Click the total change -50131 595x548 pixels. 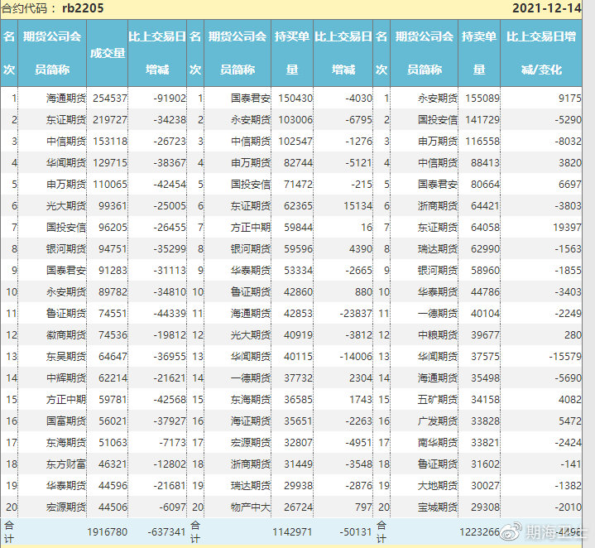[x=355, y=532]
